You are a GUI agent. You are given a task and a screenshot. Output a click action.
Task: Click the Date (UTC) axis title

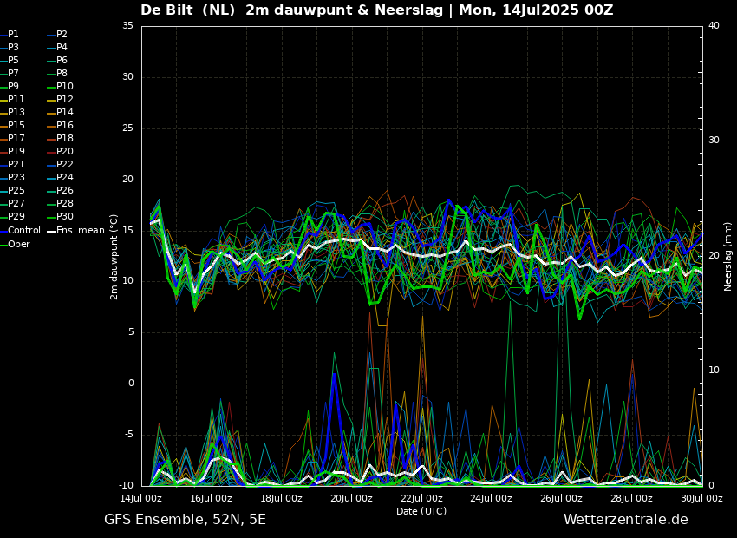pos(421,511)
